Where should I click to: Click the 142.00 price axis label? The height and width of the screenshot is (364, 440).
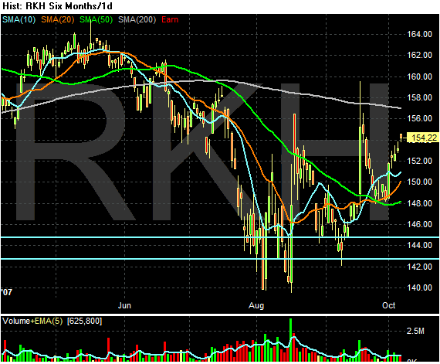[x=420, y=267]
